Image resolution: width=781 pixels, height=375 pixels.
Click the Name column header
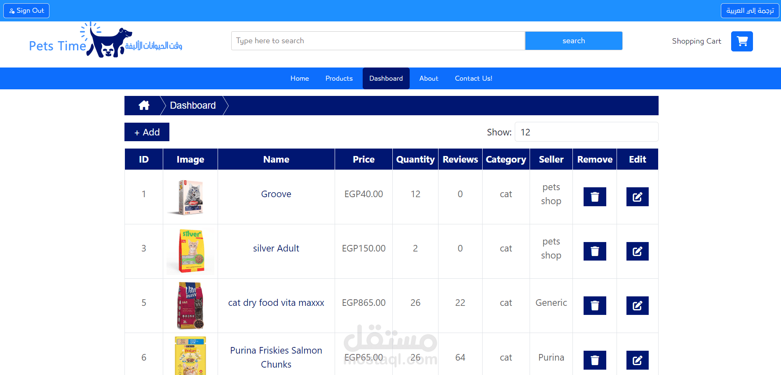[276, 159]
